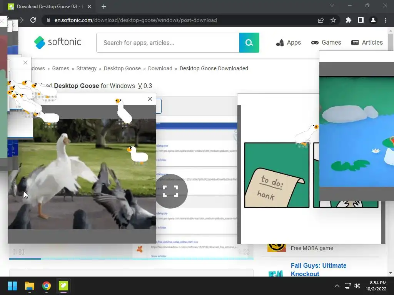Follow the Games breadcrumb link
The height and width of the screenshot is (295, 394).
point(60,68)
